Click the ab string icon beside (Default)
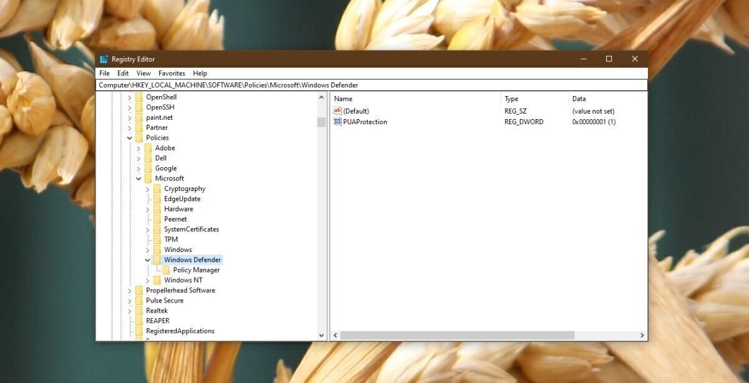The height and width of the screenshot is (383, 749). 338,110
